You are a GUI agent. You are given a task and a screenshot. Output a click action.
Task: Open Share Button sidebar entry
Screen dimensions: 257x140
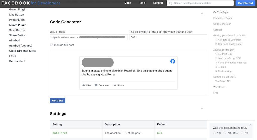point(18,35)
